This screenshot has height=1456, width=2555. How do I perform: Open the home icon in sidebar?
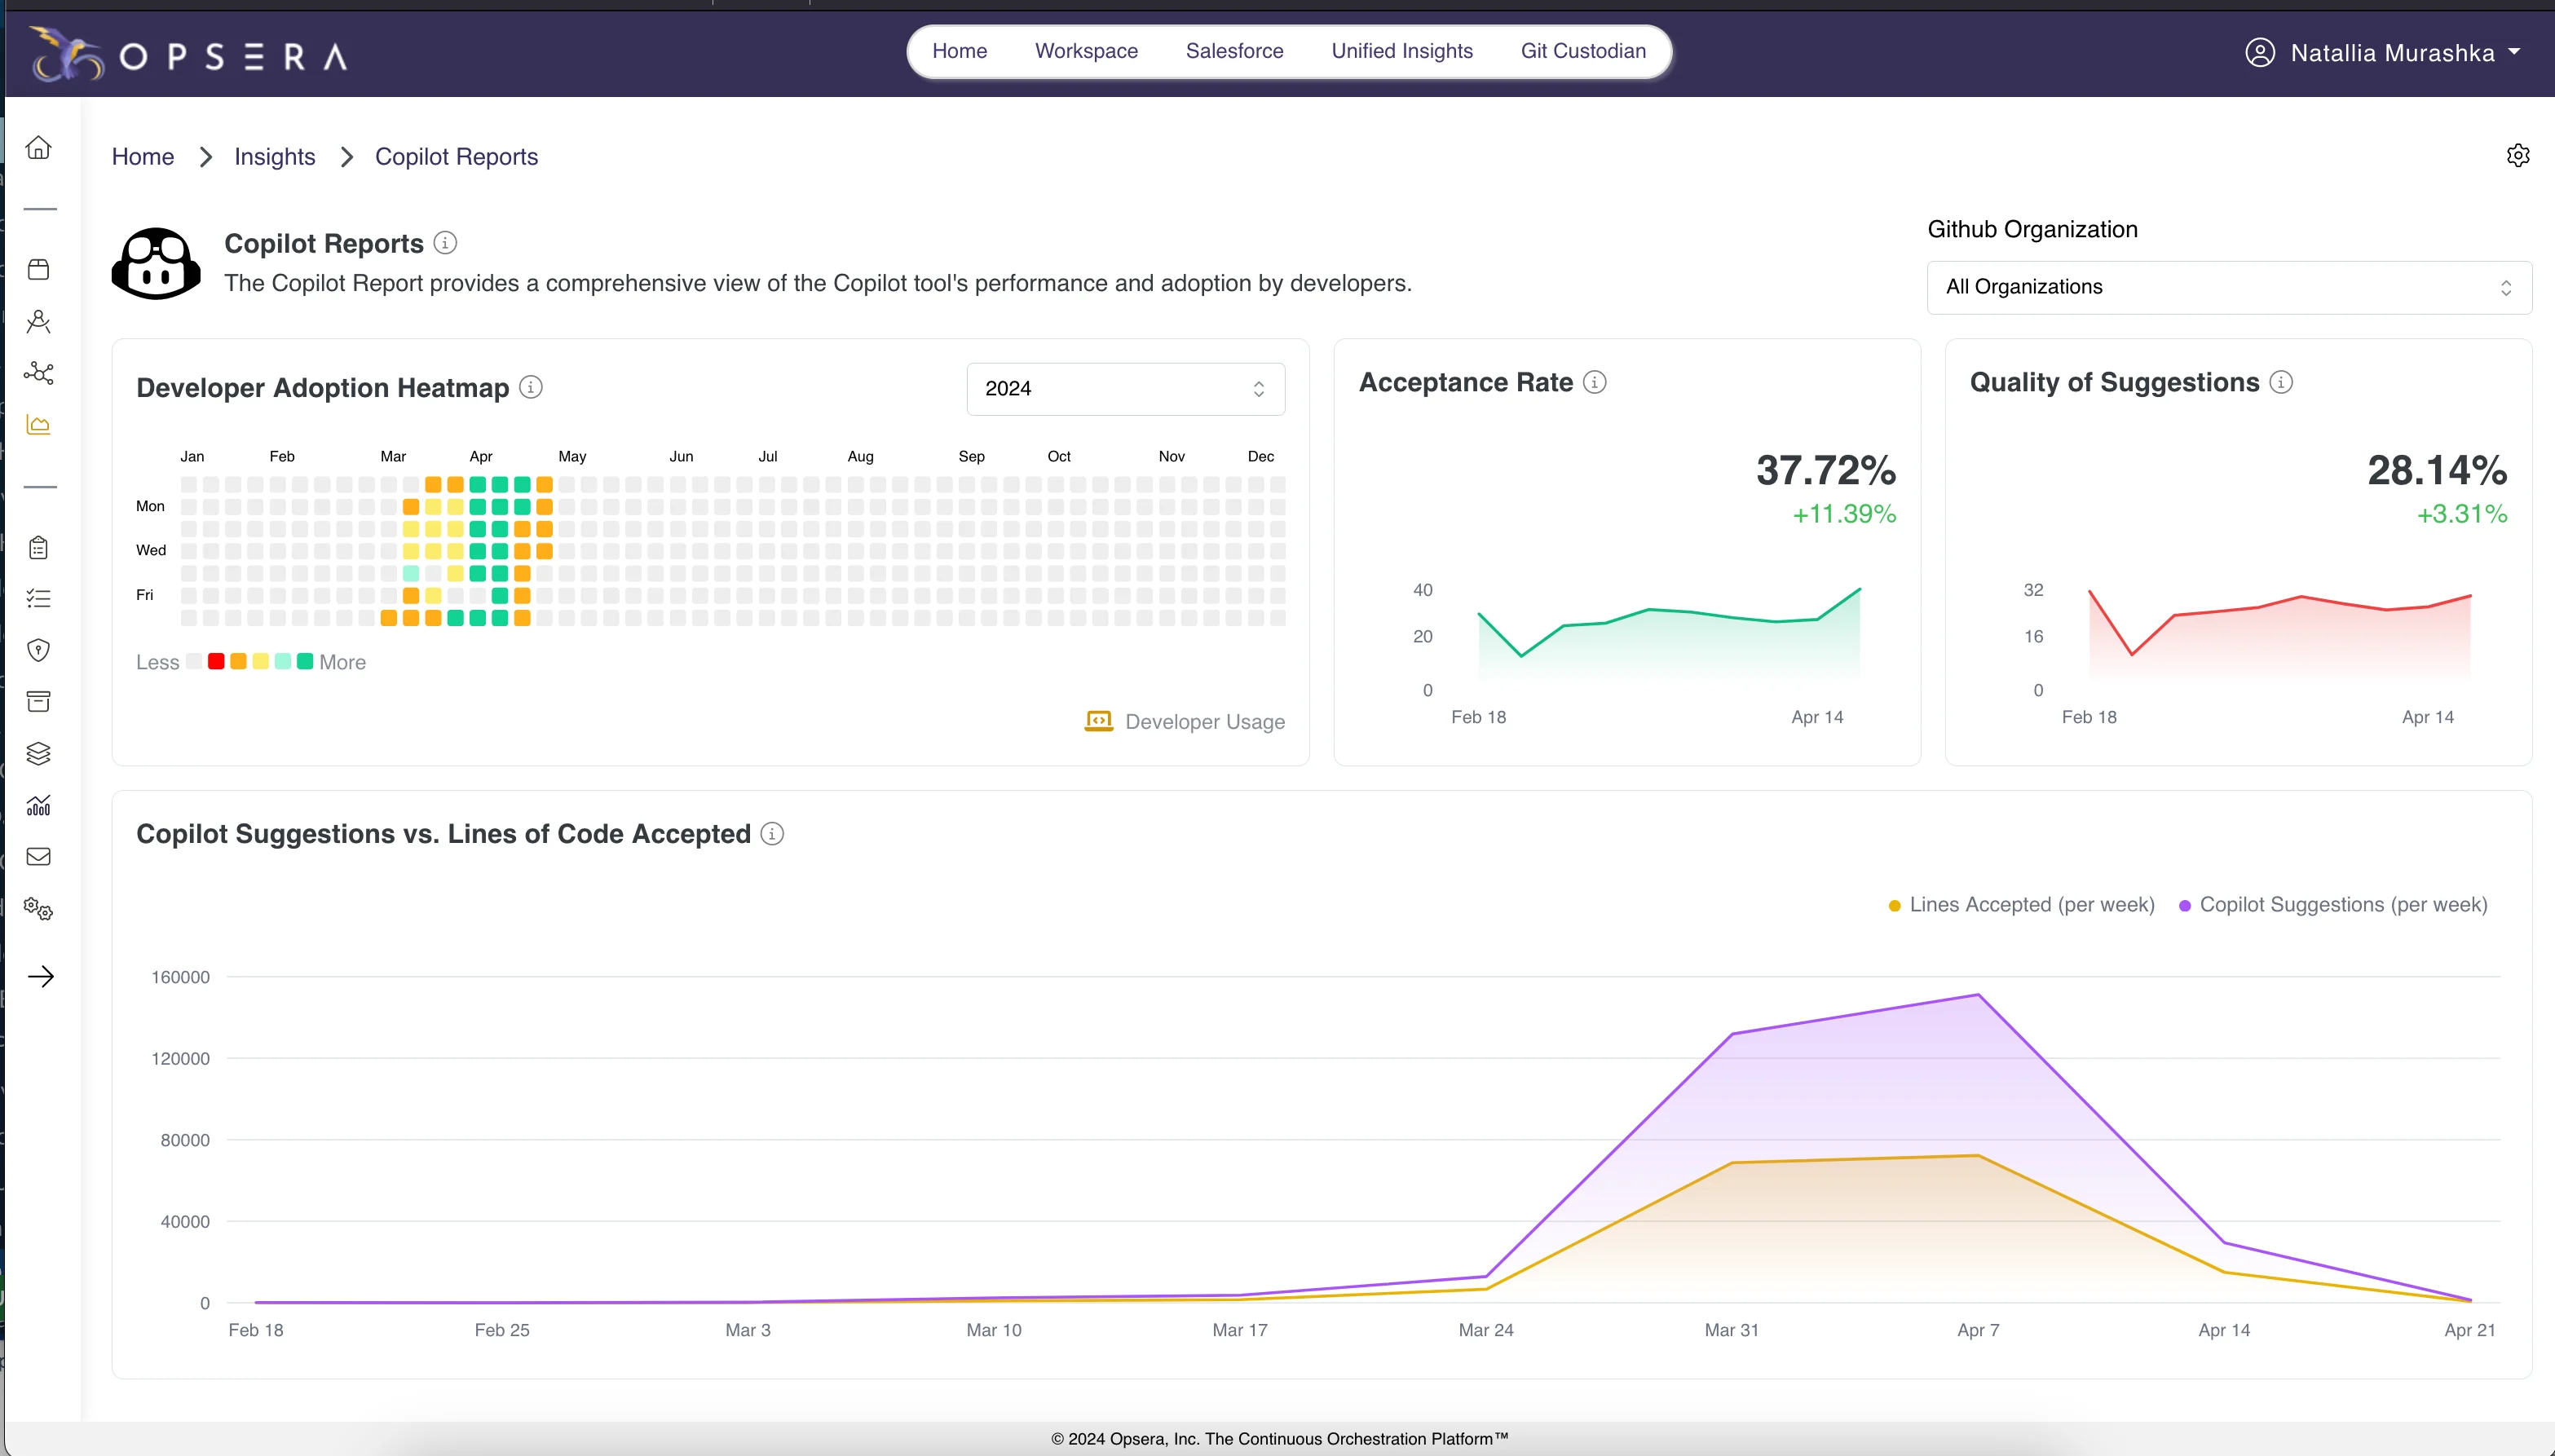(x=38, y=147)
